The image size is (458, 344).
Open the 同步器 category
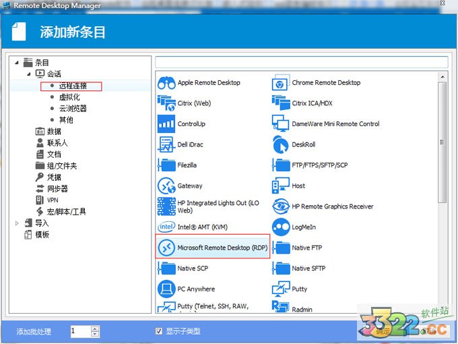pyautogui.click(x=57, y=189)
